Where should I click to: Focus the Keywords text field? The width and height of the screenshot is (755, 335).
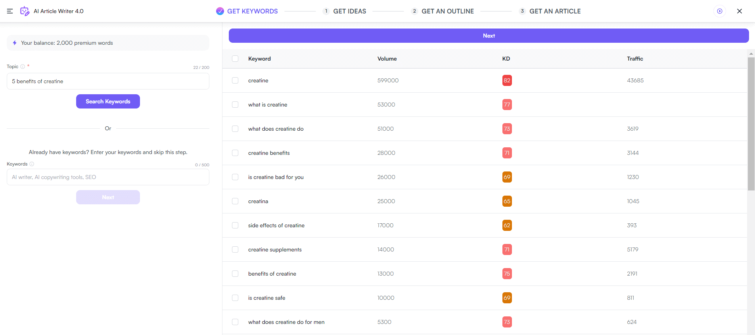click(x=108, y=177)
